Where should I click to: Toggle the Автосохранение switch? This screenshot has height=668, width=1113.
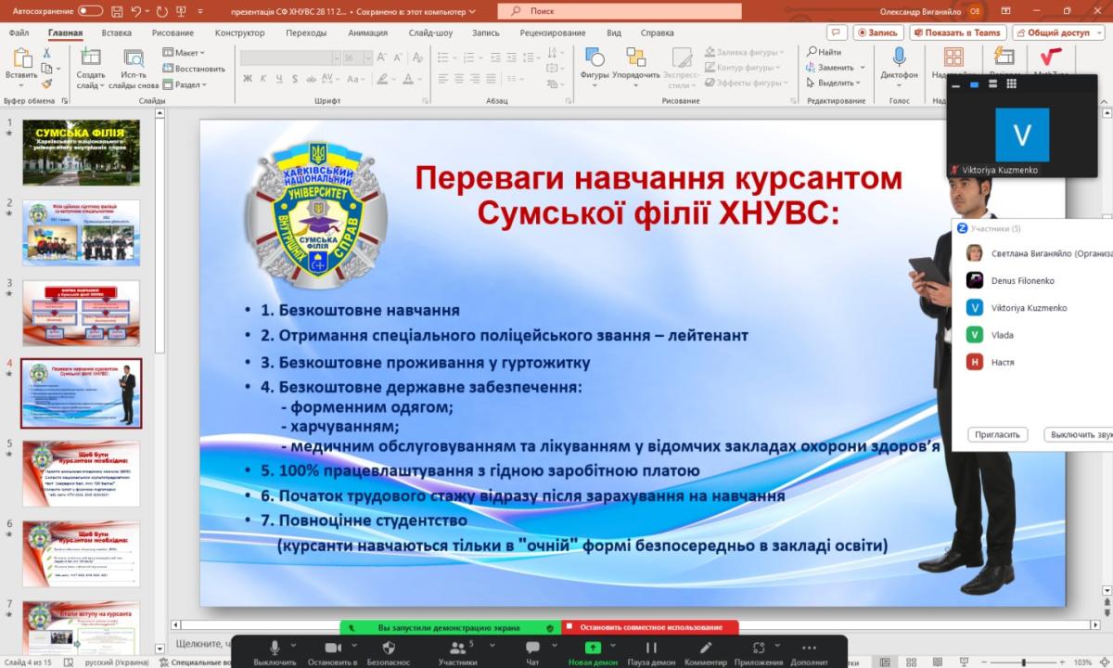point(90,11)
